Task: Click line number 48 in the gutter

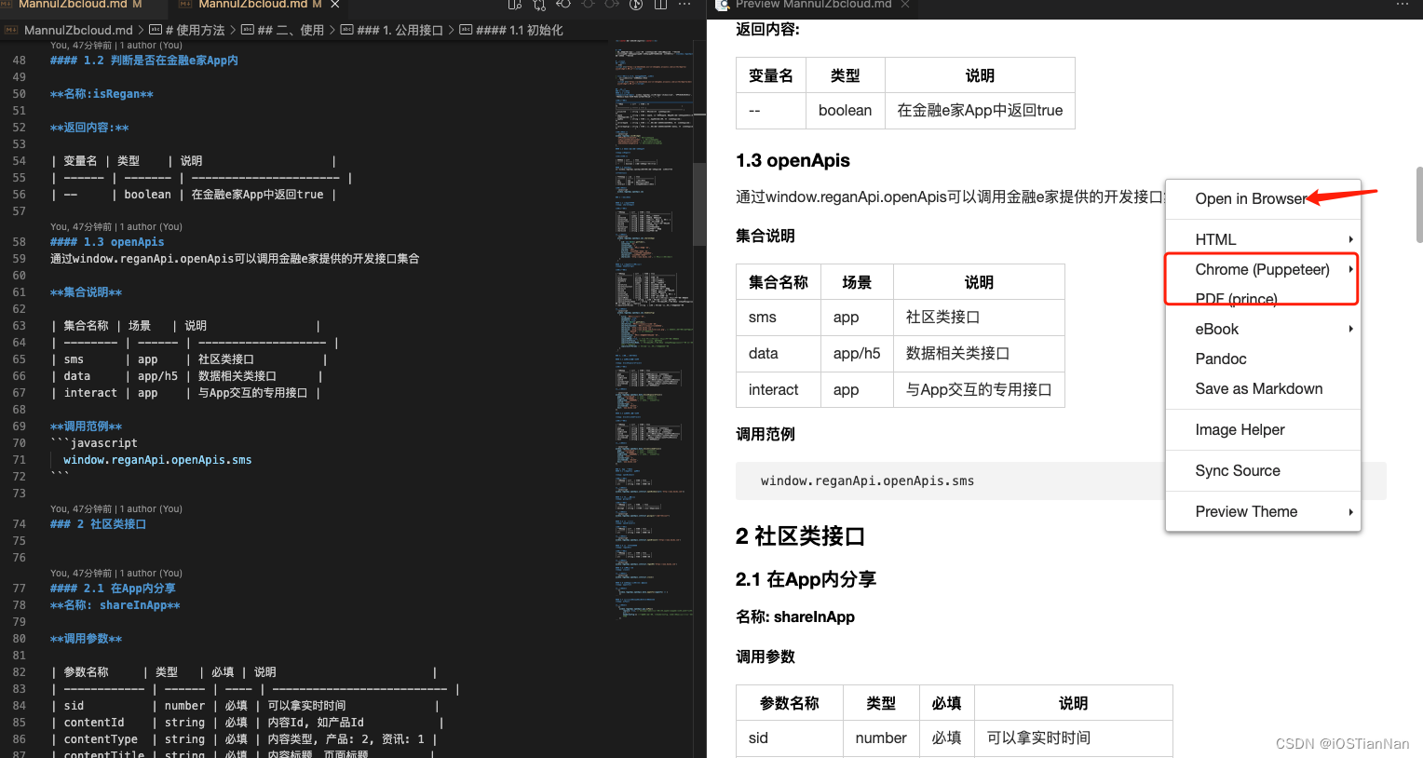Action: [19, 61]
